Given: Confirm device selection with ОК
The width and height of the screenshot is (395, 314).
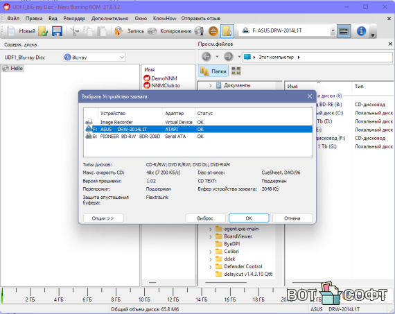Looking at the screenshot, I should (249, 218).
